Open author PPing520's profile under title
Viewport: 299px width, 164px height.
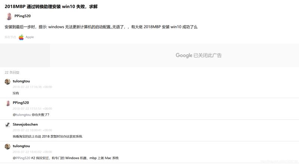(22, 16)
